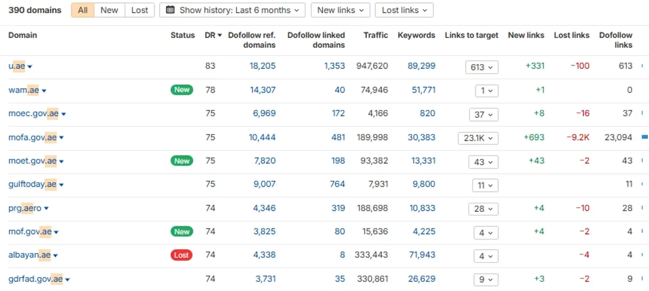The width and height of the screenshot is (649, 291).
Task: Open 14,307 dofollow ref. domains for wam.ae
Action: click(x=263, y=90)
